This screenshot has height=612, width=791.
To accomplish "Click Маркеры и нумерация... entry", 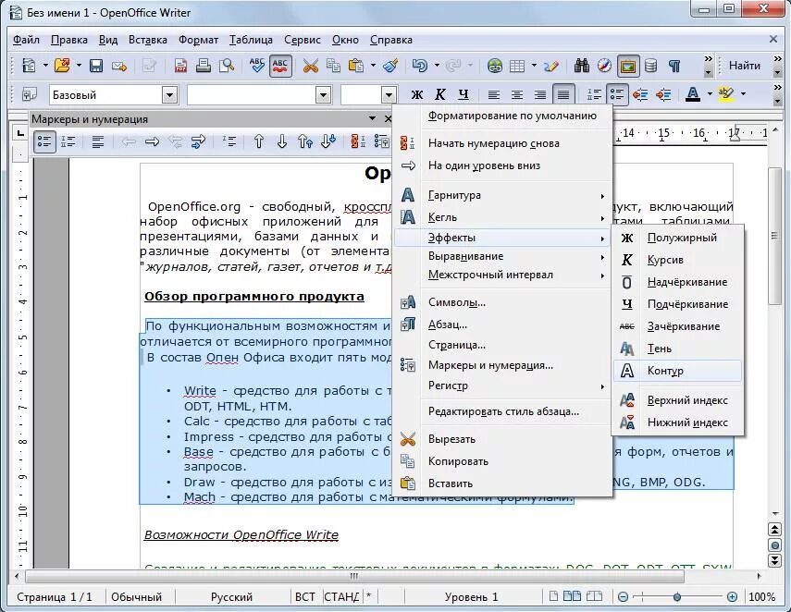I will tap(502, 365).
